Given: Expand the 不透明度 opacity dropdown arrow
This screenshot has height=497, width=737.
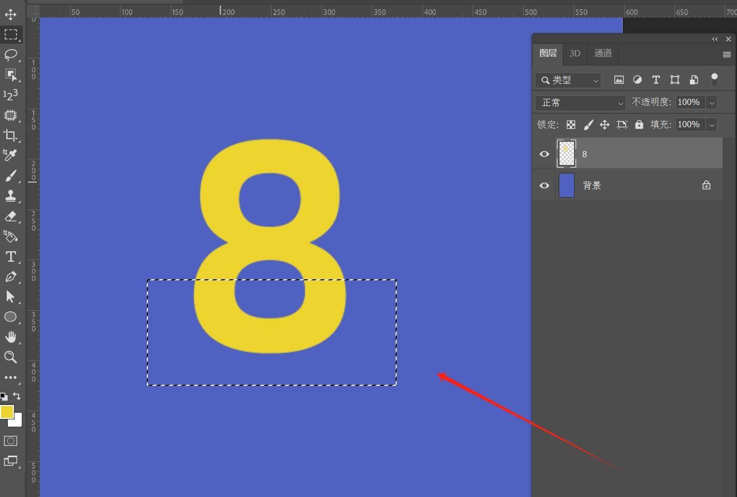Looking at the screenshot, I should coord(712,102).
